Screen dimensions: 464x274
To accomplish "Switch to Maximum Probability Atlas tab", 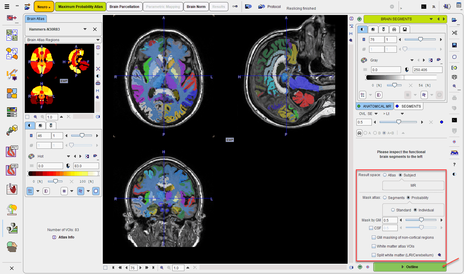I will pyautogui.click(x=80, y=6).
